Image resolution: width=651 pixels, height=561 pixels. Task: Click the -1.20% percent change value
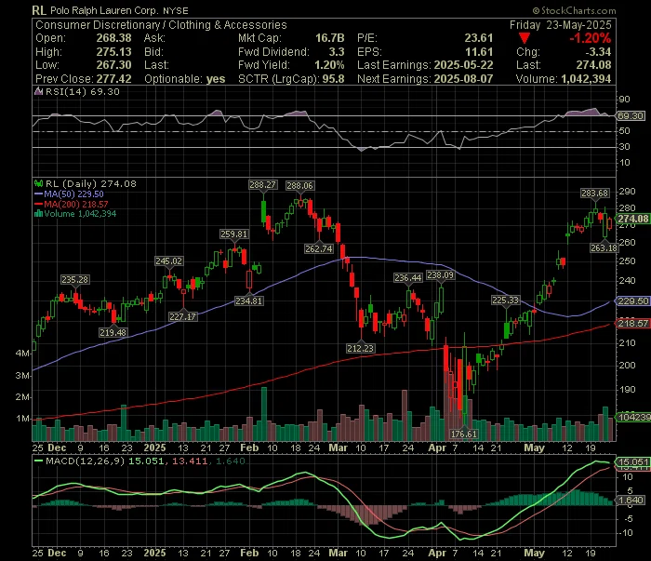coord(590,38)
